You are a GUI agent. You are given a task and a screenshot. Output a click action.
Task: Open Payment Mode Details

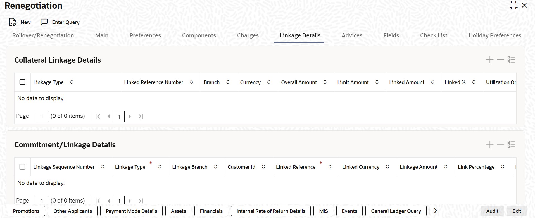131,211
